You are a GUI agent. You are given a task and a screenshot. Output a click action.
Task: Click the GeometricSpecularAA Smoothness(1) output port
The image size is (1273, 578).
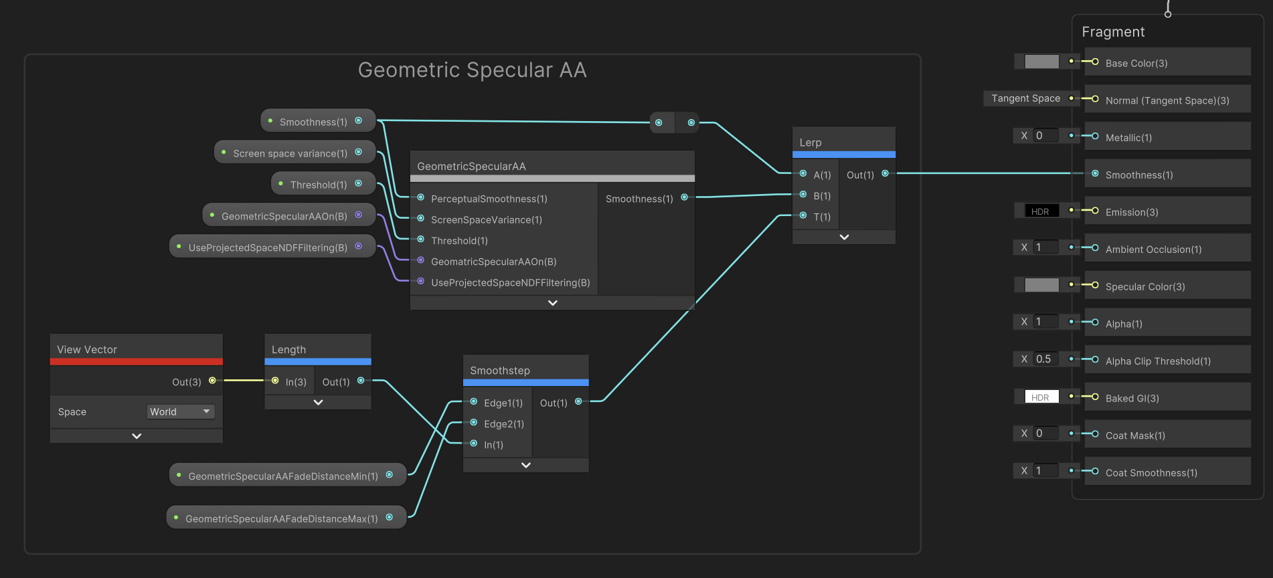point(684,197)
